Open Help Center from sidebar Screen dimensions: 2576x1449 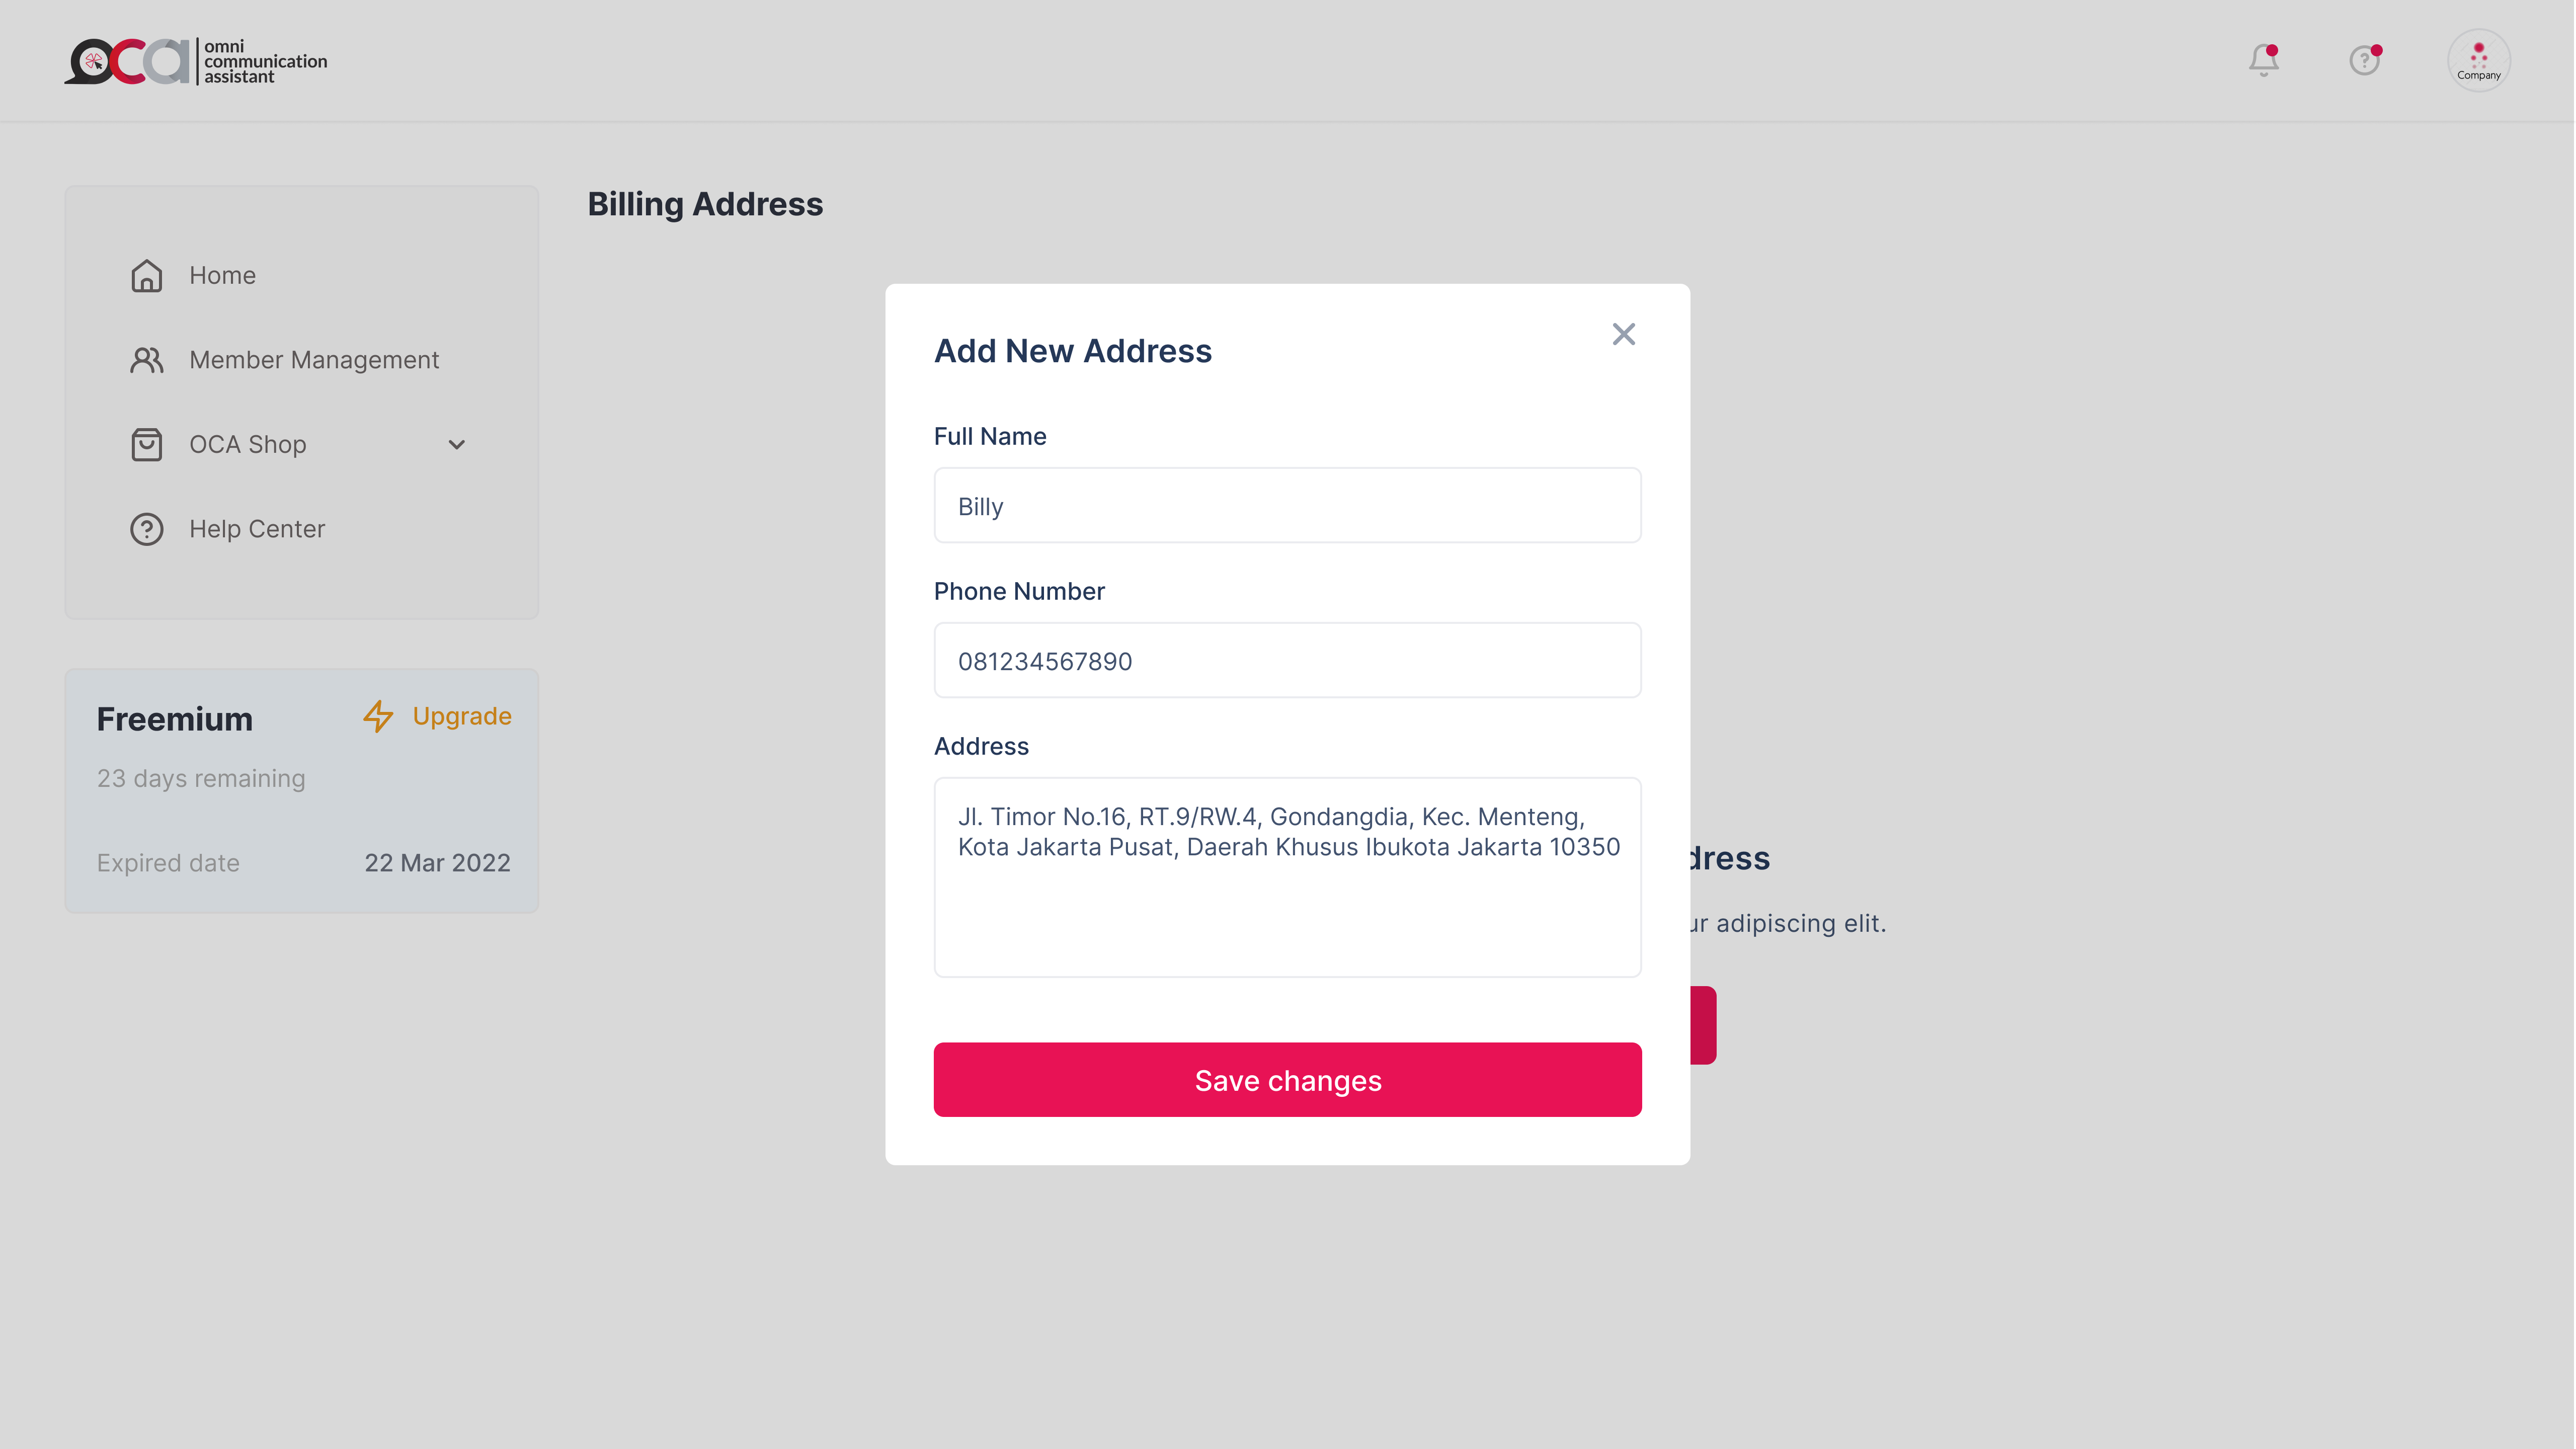257,529
